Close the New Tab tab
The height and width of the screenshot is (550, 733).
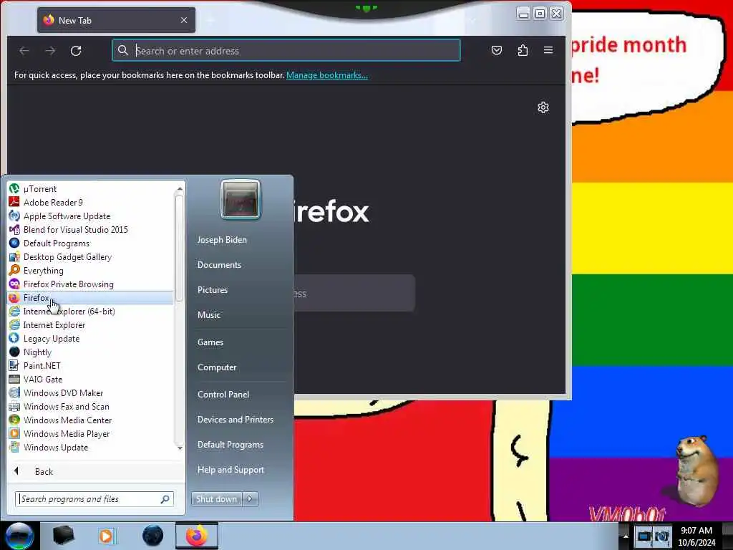coord(184,20)
